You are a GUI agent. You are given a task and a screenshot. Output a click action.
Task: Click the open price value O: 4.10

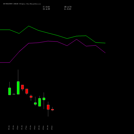click(46, 9)
